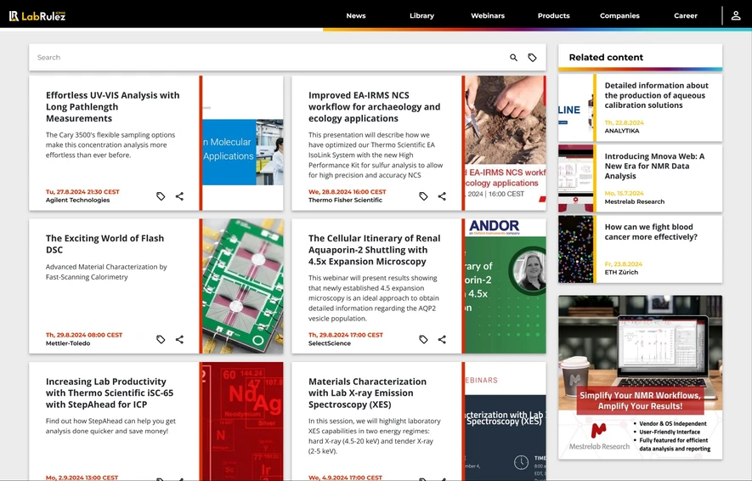Click date We, 28.8.2024 16:00 CEST
Viewport: 752px width, 481px height.
(x=348, y=192)
